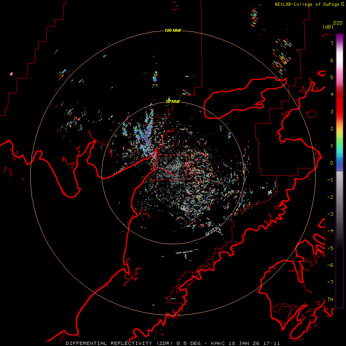Click the 0 value on color scale
Image resolution: width=346 pixels, height=346 pixels.
pos(332,163)
